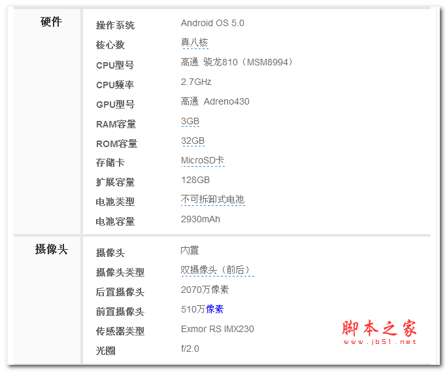Open the 32GB ROM capacity link
447x372 pixels.
tap(193, 141)
